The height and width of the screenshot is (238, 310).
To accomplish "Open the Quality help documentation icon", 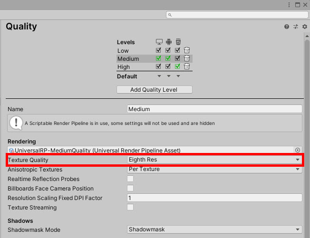I will point(287,27).
